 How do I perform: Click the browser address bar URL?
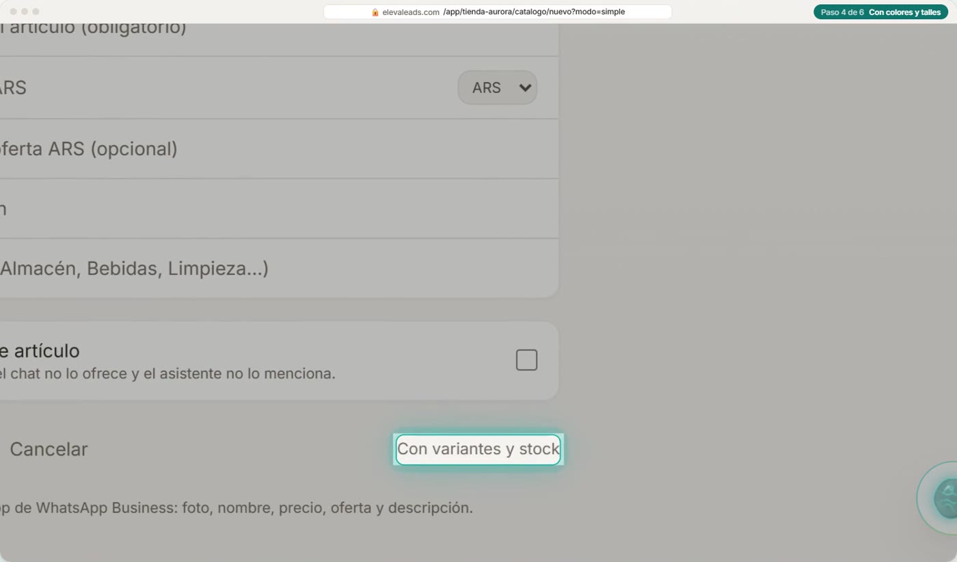click(498, 12)
